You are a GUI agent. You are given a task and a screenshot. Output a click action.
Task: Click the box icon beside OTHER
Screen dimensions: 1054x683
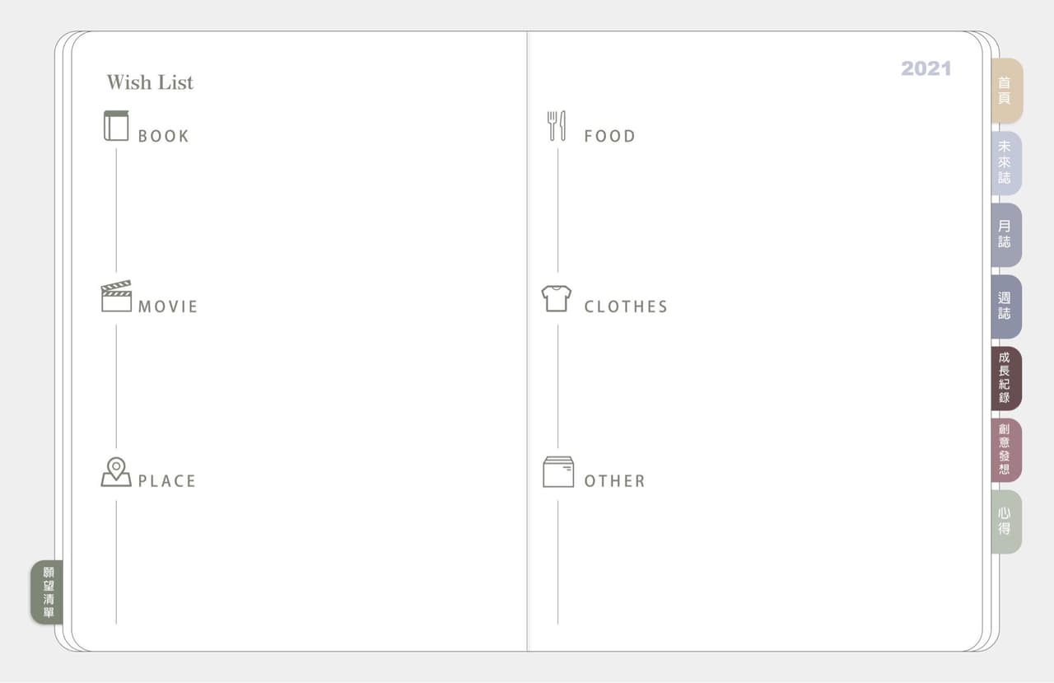click(558, 472)
